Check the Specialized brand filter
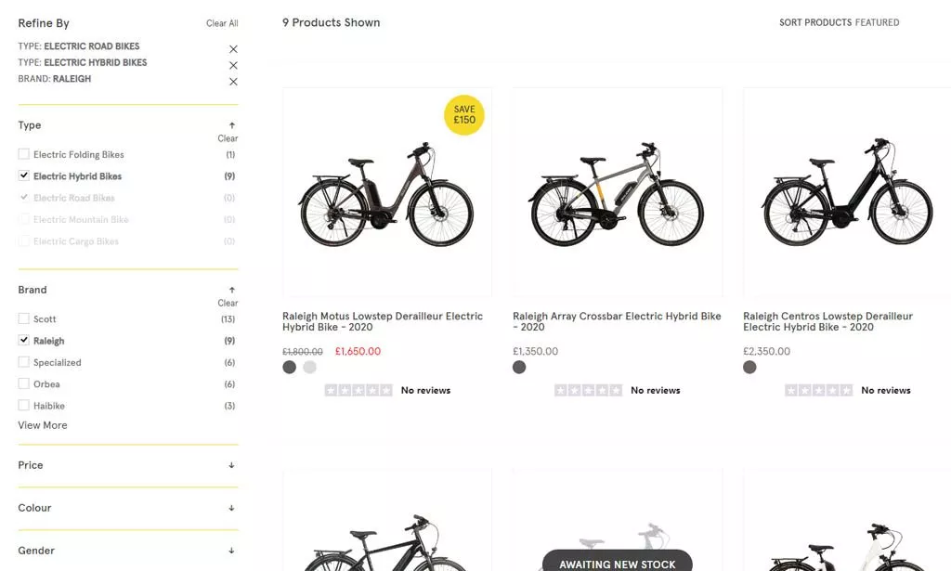 coord(22,362)
